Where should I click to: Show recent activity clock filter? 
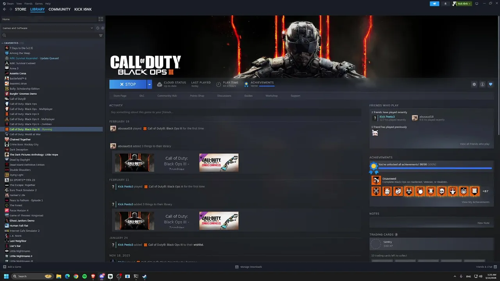click(x=98, y=28)
